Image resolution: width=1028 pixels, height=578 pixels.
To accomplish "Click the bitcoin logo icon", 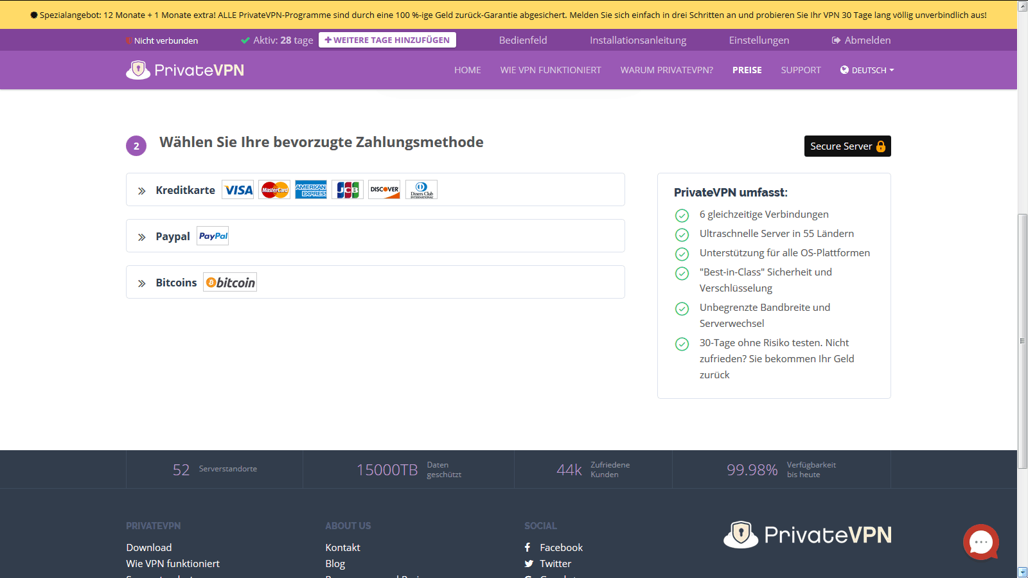I will click(x=230, y=282).
